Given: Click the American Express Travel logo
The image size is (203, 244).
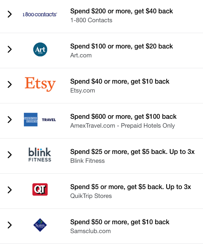Looking at the screenshot, I should pos(40,120).
